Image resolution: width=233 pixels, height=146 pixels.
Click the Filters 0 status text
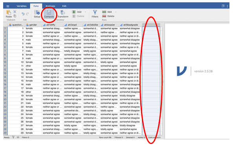(26, 137)
